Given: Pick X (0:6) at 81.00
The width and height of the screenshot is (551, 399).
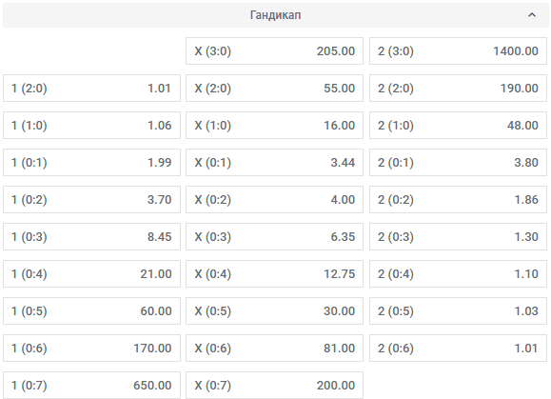Looking at the screenshot, I should pyautogui.click(x=274, y=349).
